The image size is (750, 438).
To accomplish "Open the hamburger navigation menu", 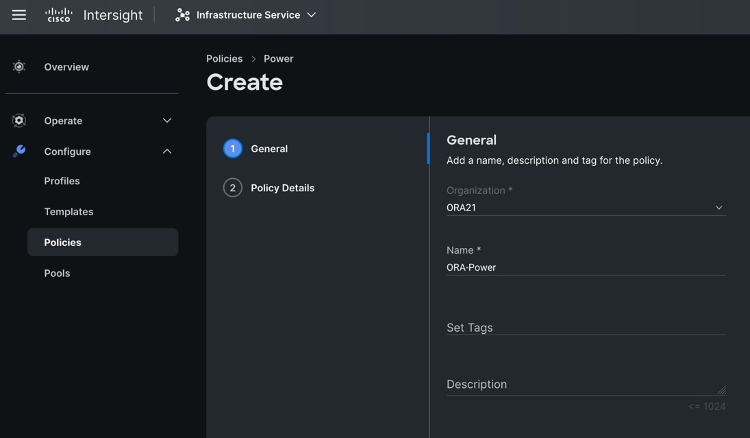I will point(19,15).
